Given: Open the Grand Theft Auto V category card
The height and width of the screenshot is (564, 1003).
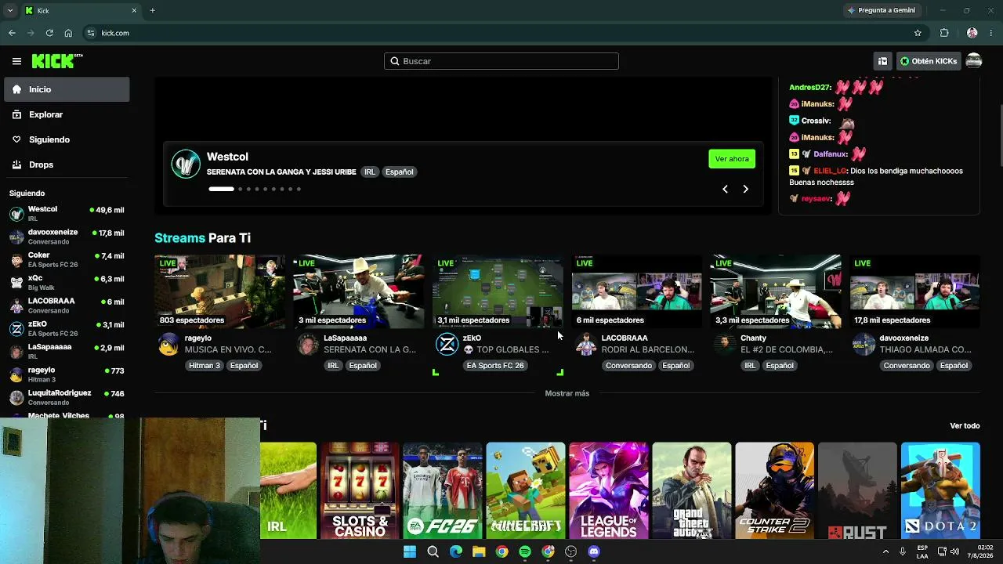Looking at the screenshot, I should tap(692, 490).
